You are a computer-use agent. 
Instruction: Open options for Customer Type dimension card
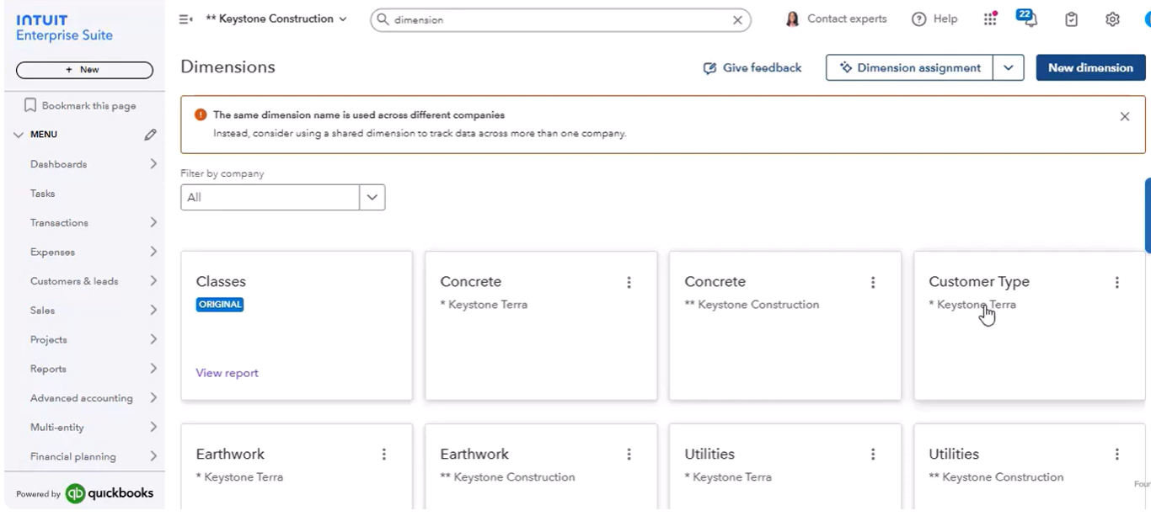(1116, 283)
